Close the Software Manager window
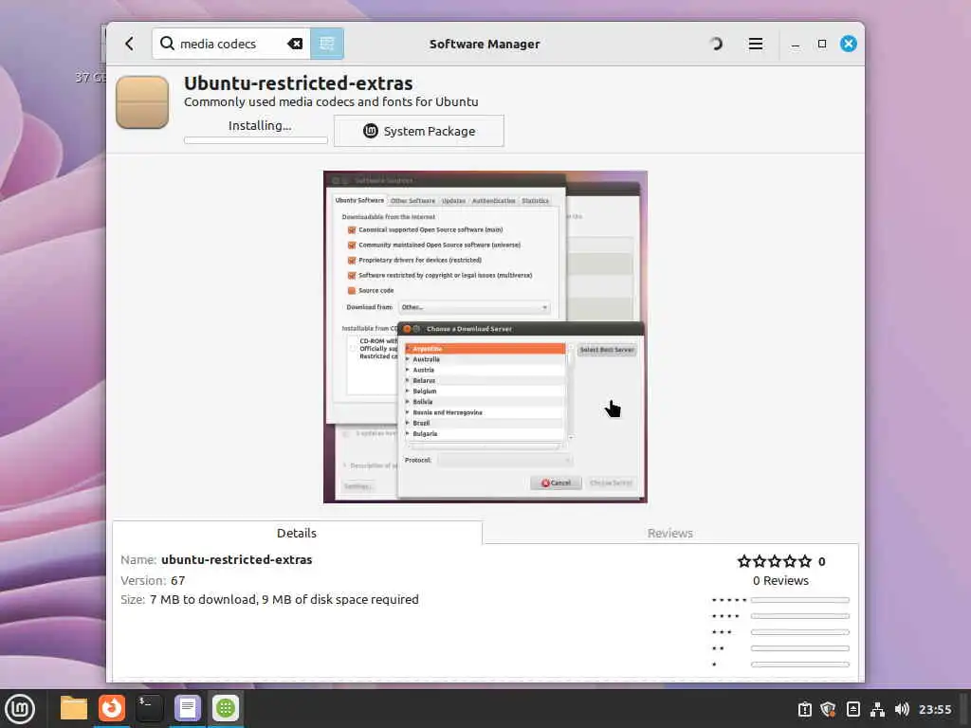The width and height of the screenshot is (971, 728). pos(849,44)
